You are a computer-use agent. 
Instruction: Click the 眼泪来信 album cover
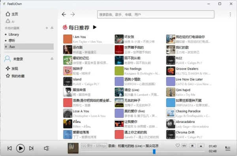point(68,92)
